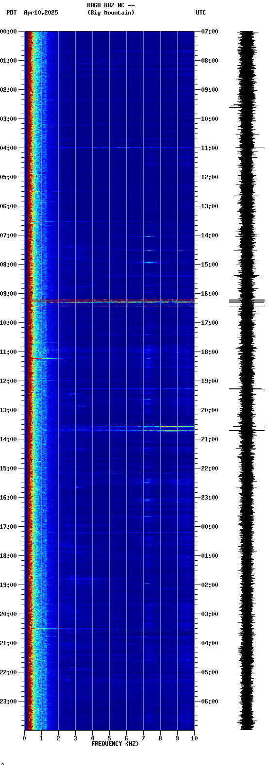Click the large waveform spike near 16:15 UTC
This screenshot has width=268, height=769.
pyautogui.click(x=247, y=302)
